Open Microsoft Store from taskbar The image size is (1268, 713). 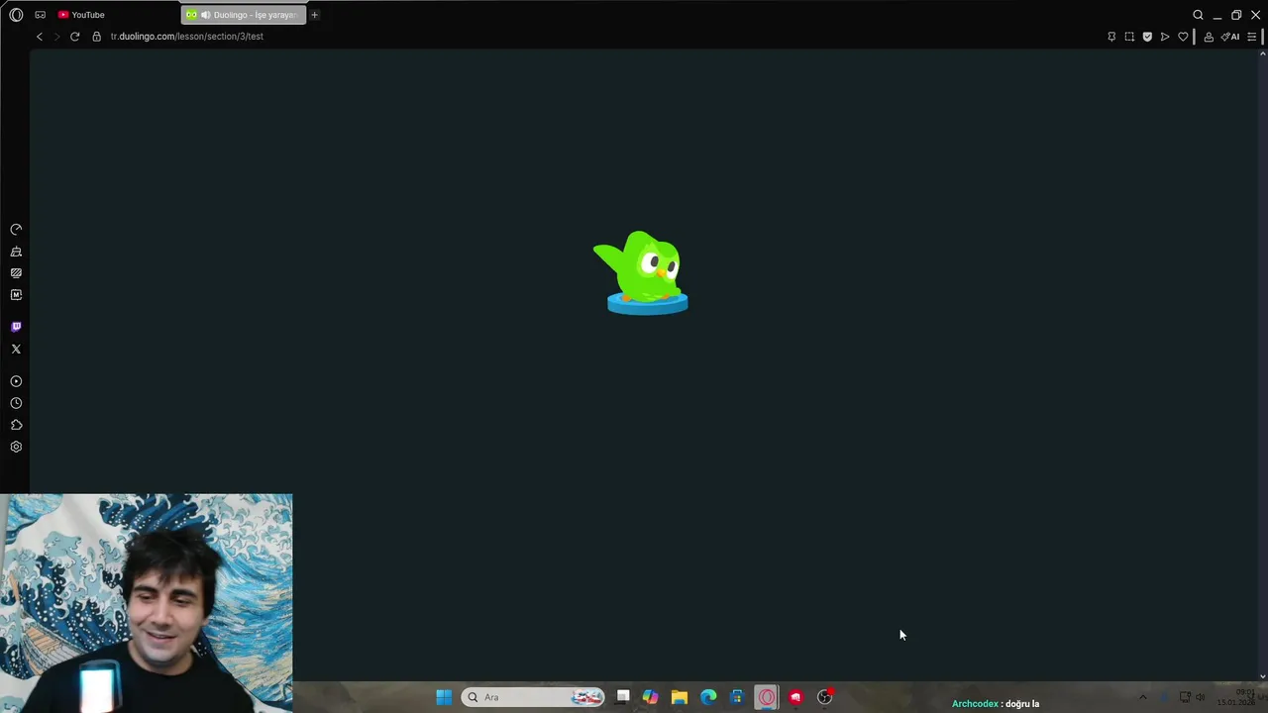737,697
